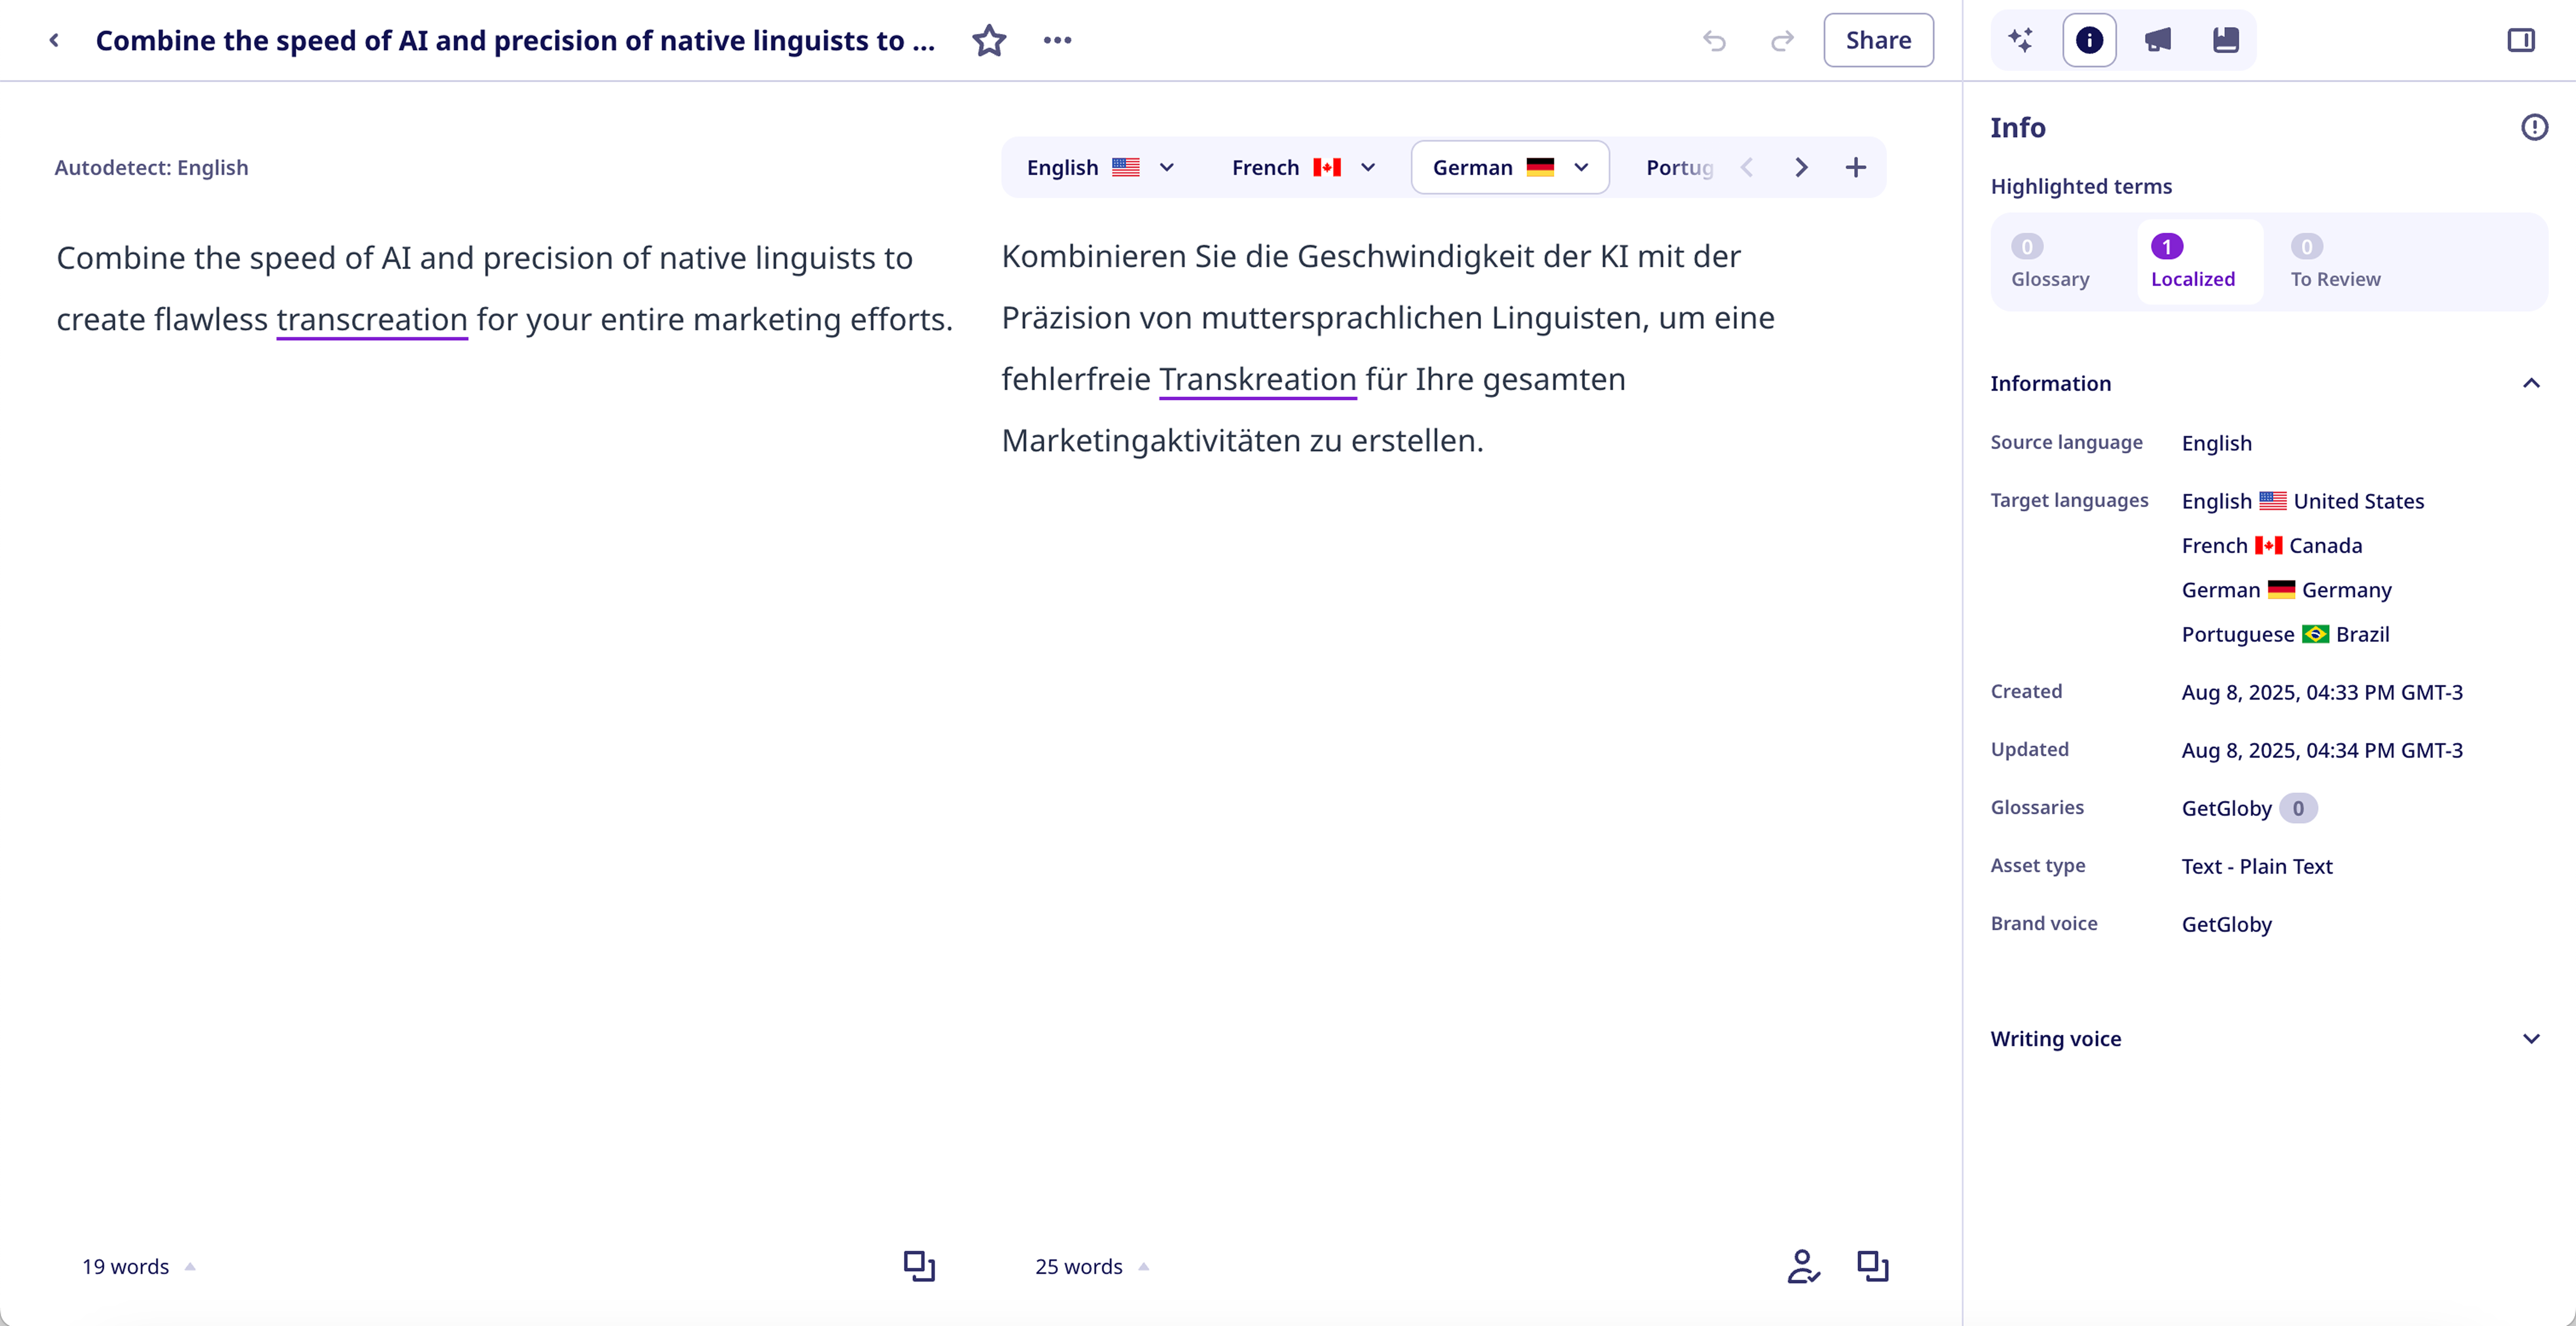Expand the Writing voice section
Viewport: 2576px width, 1326px height.
click(x=2531, y=1038)
